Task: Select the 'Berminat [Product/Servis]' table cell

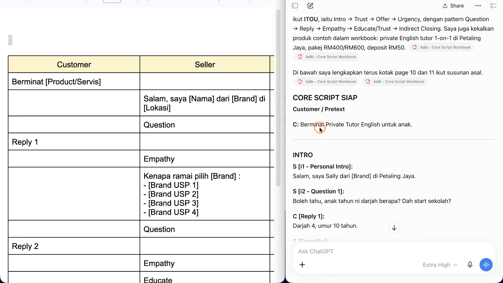Action: (74, 81)
